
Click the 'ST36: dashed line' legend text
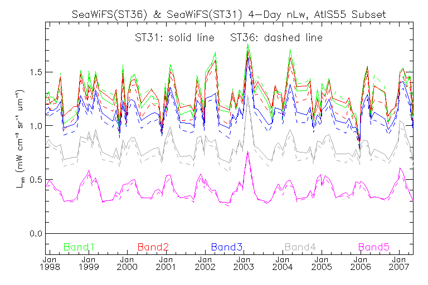[276, 38]
